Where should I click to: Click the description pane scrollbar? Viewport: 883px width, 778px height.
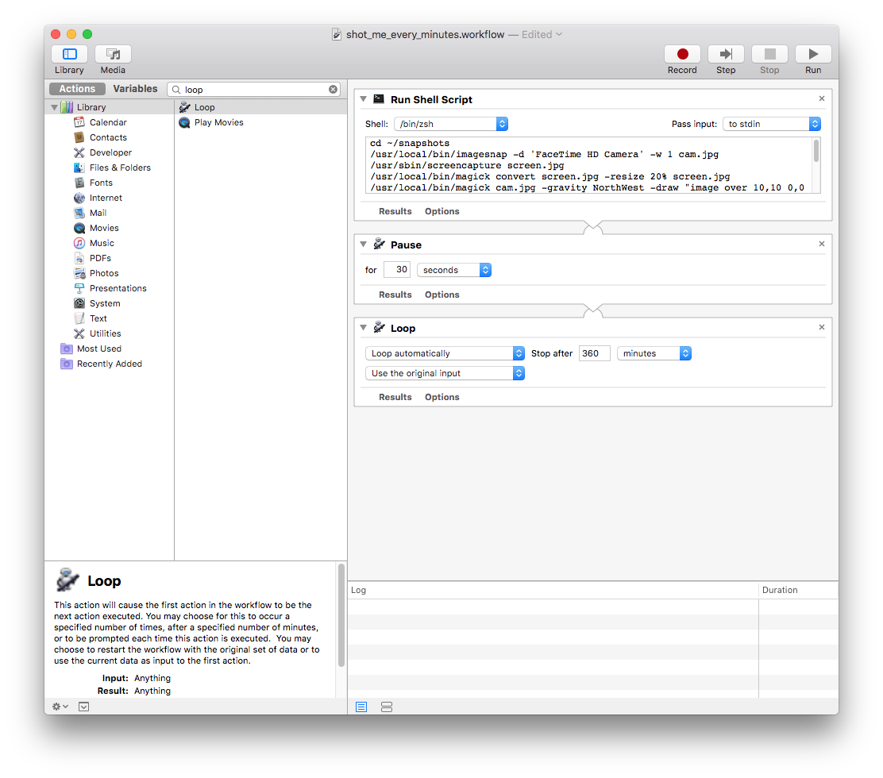point(341,616)
